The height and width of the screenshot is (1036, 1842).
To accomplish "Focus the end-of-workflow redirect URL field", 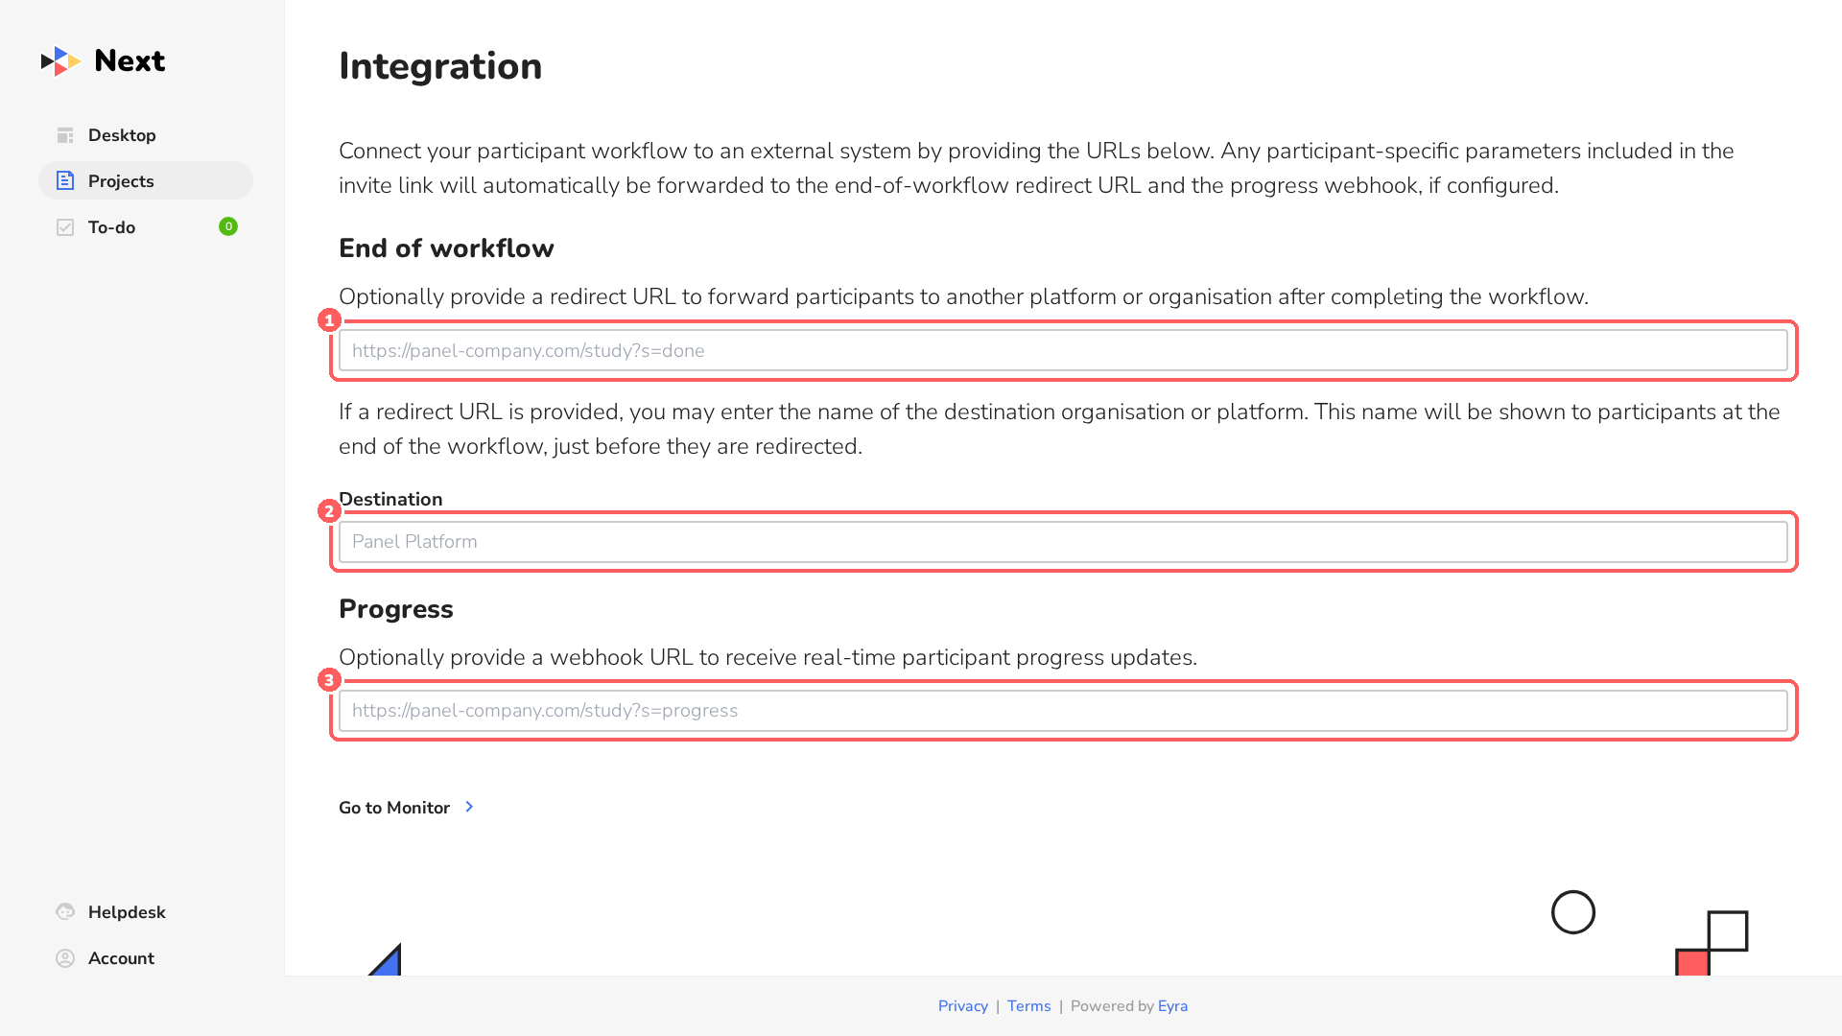I will pos(1063,350).
